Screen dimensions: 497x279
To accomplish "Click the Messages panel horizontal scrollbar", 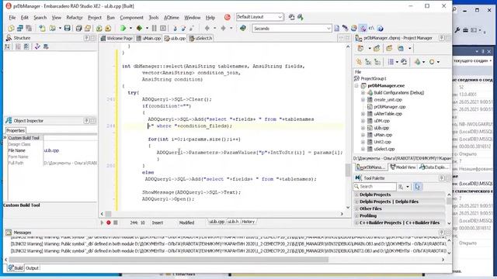I will click(x=169, y=260).
